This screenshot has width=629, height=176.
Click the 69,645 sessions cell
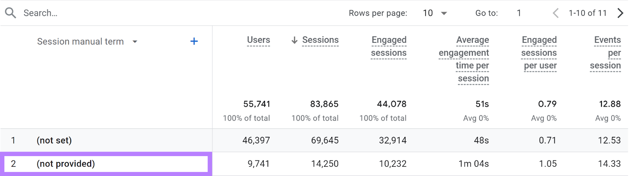coord(325,140)
